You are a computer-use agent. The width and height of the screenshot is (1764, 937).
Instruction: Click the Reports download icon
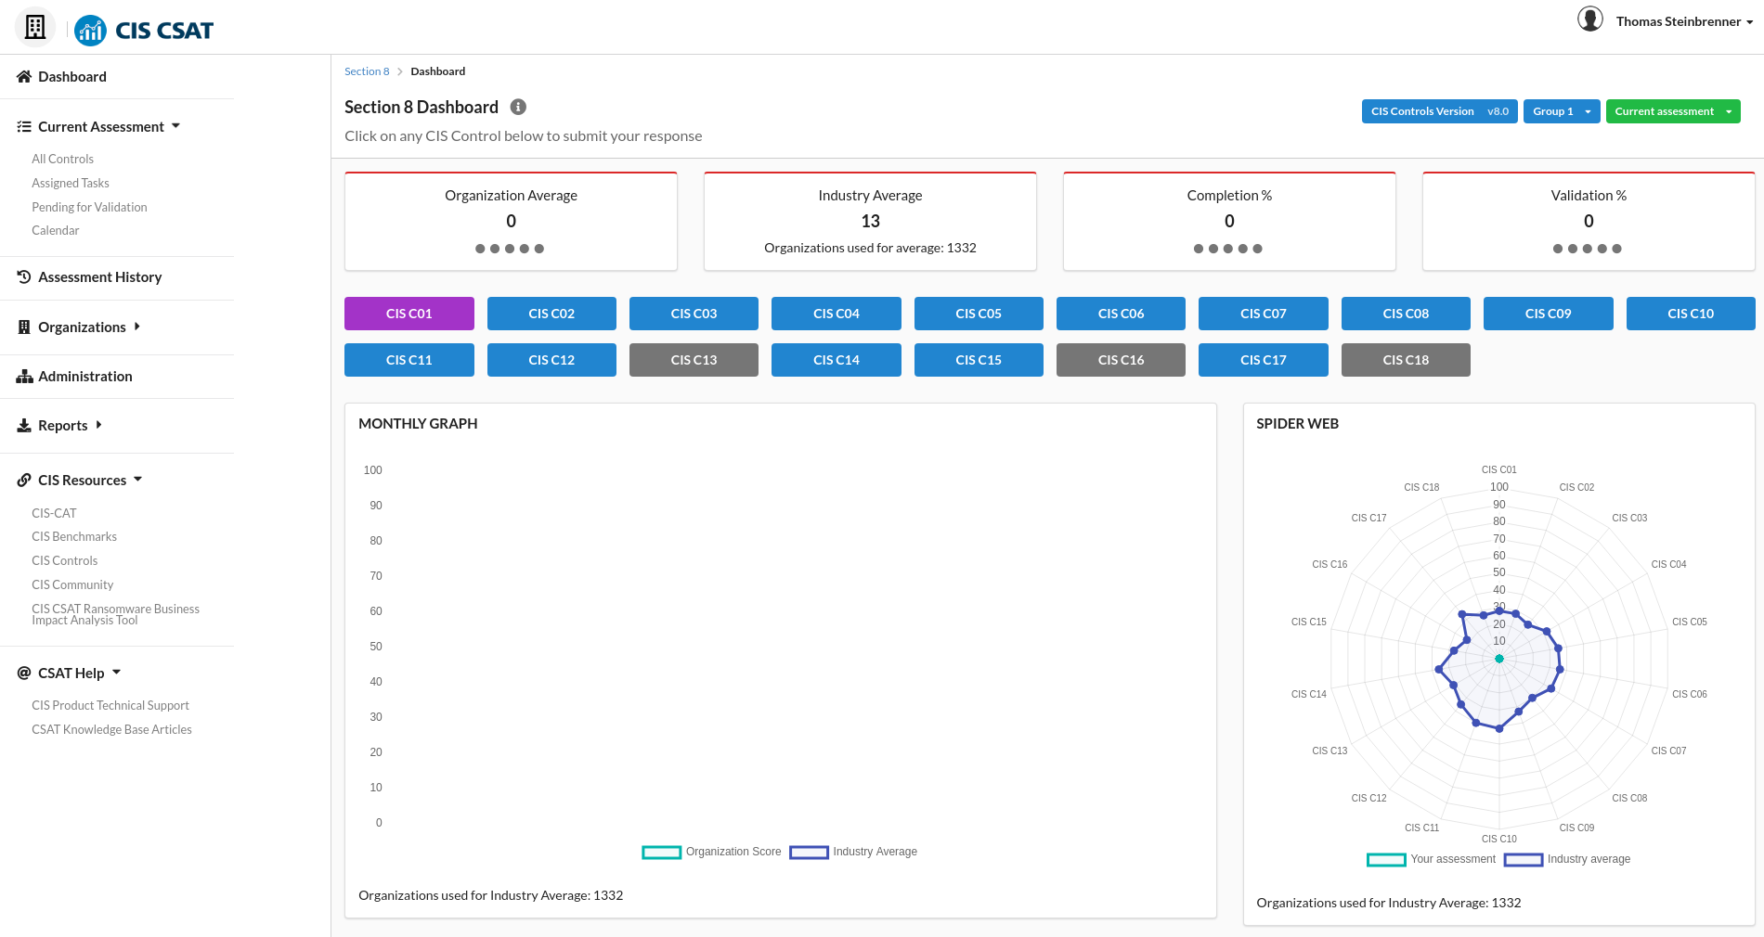click(24, 426)
